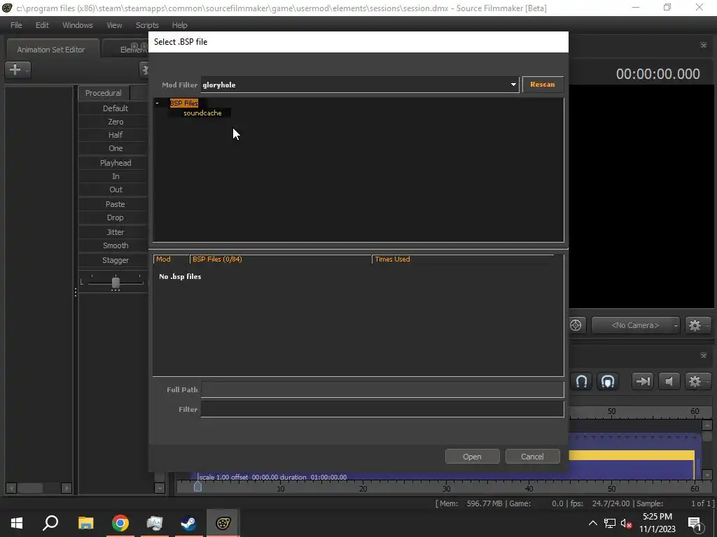Open the Help menu

179,25
